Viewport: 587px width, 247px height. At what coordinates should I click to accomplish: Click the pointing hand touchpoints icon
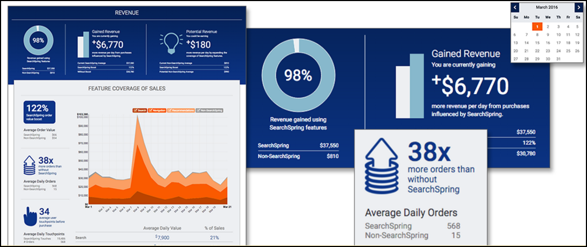coord(31,215)
